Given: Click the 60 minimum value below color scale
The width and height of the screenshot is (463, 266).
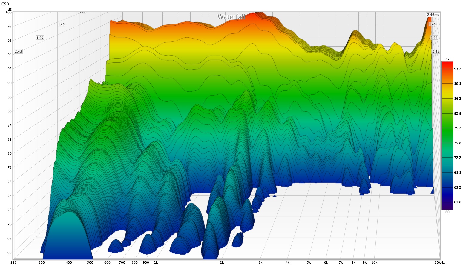Looking at the screenshot, I should [x=447, y=212].
